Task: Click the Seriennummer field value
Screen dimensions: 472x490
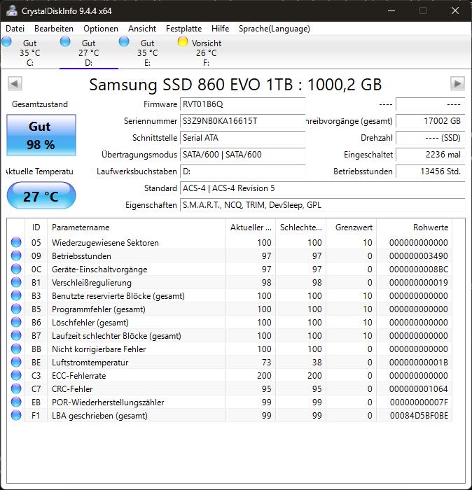Action: pyautogui.click(x=242, y=121)
